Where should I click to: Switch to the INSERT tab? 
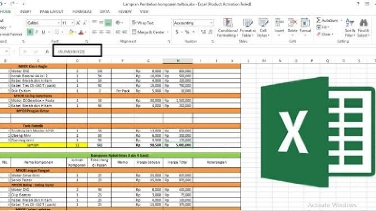click(26, 12)
